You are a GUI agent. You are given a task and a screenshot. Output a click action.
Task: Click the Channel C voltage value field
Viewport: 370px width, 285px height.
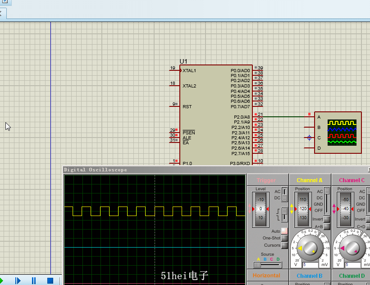(353, 265)
